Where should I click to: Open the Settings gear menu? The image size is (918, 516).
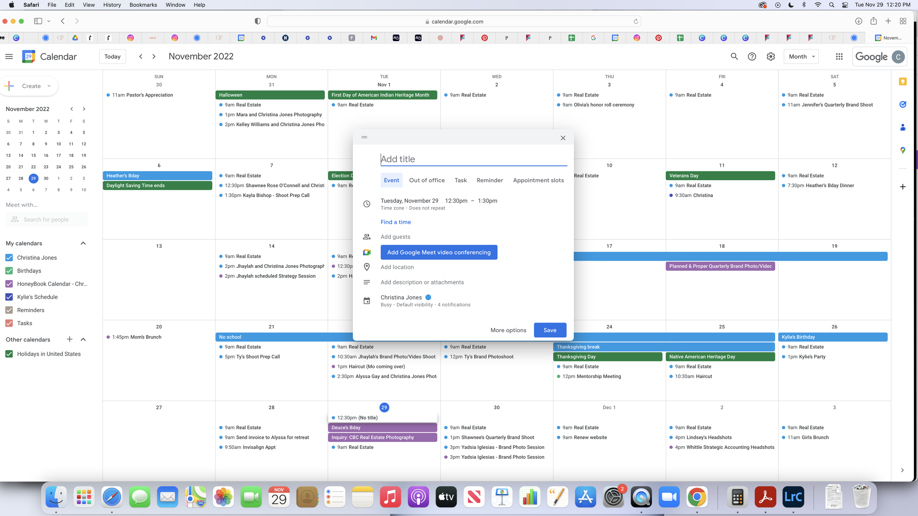tap(770, 57)
